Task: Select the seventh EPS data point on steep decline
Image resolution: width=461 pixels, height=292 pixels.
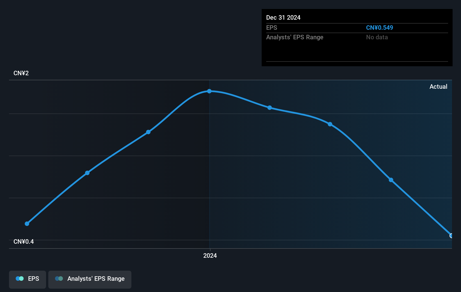Action: pyautogui.click(x=391, y=180)
